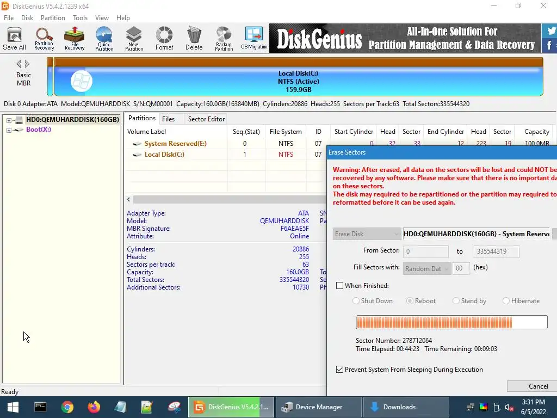
Task: Switch to the Sector Editor tab
Action: [x=206, y=119]
